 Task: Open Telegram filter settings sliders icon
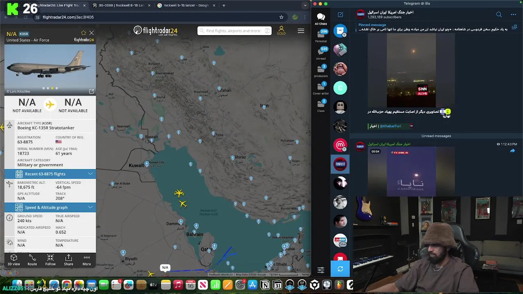[321, 270]
